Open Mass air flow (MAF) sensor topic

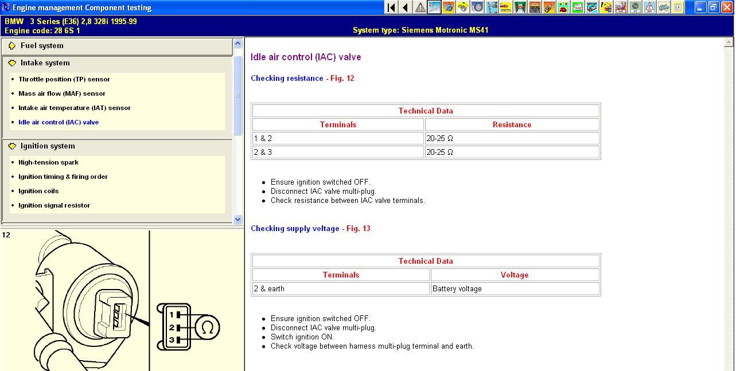click(x=62, y=93)
